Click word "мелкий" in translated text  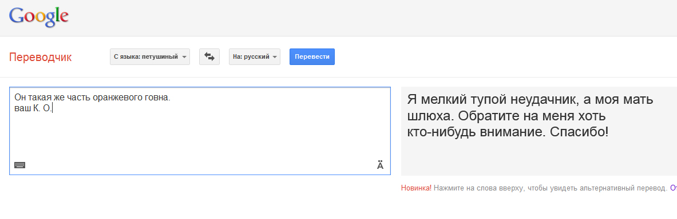442,100
